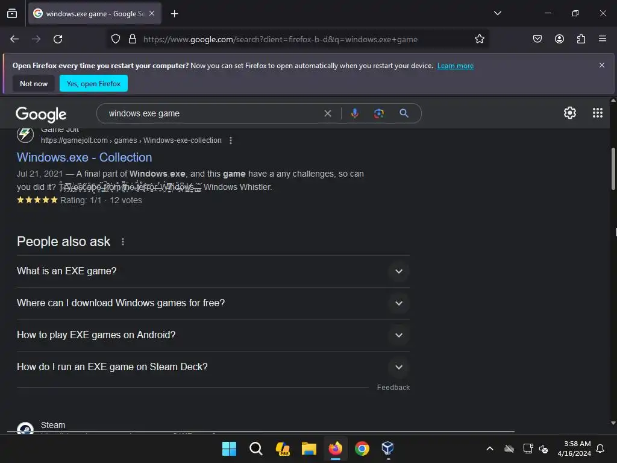Screen dimensions: 617x463
Task: Submit search with magnifier icon
Action: 404,113
